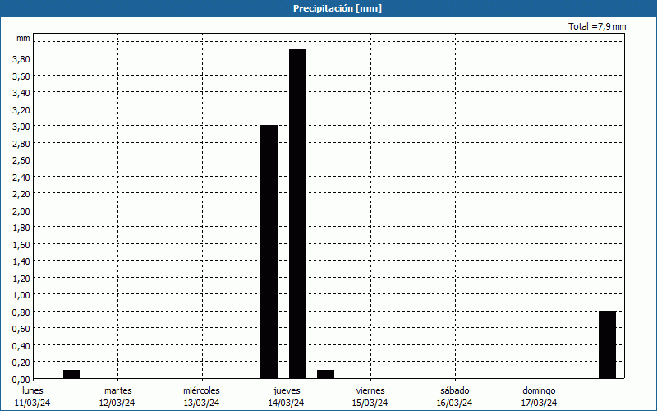Click the date 17/03/24
Viewport: 657px width, 411px height.
tap(540, 403)
